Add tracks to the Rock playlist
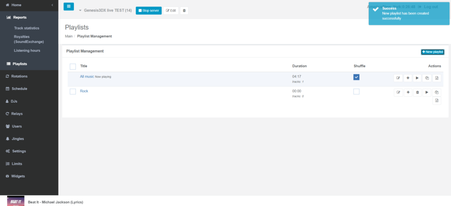Viewport: 451px width, 206px height. (x=408, y=92)
